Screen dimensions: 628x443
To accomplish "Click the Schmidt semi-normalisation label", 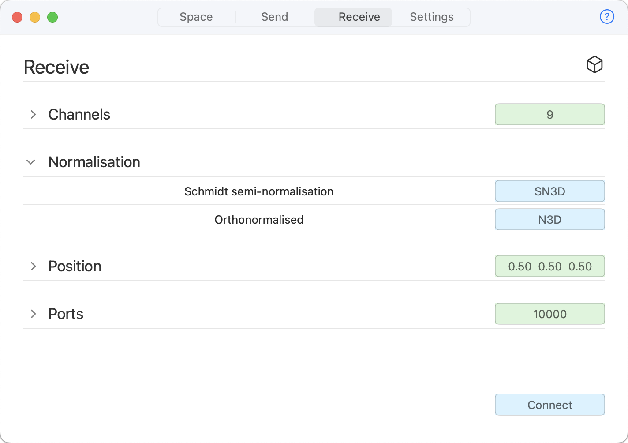I will (259, 191).
